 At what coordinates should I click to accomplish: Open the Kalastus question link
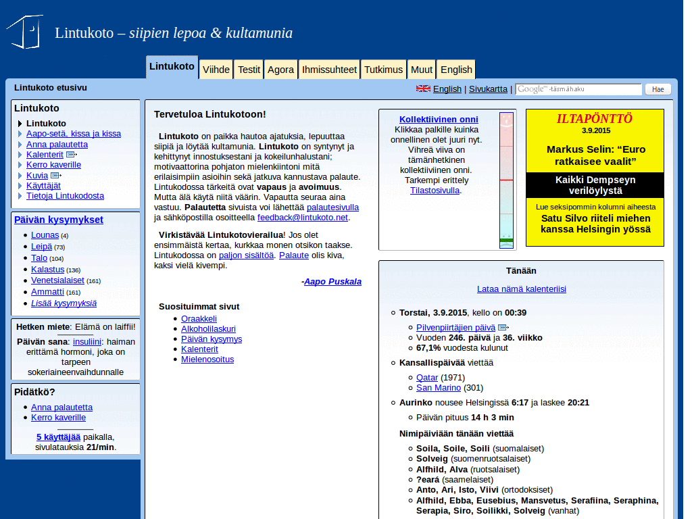(48, 269)
